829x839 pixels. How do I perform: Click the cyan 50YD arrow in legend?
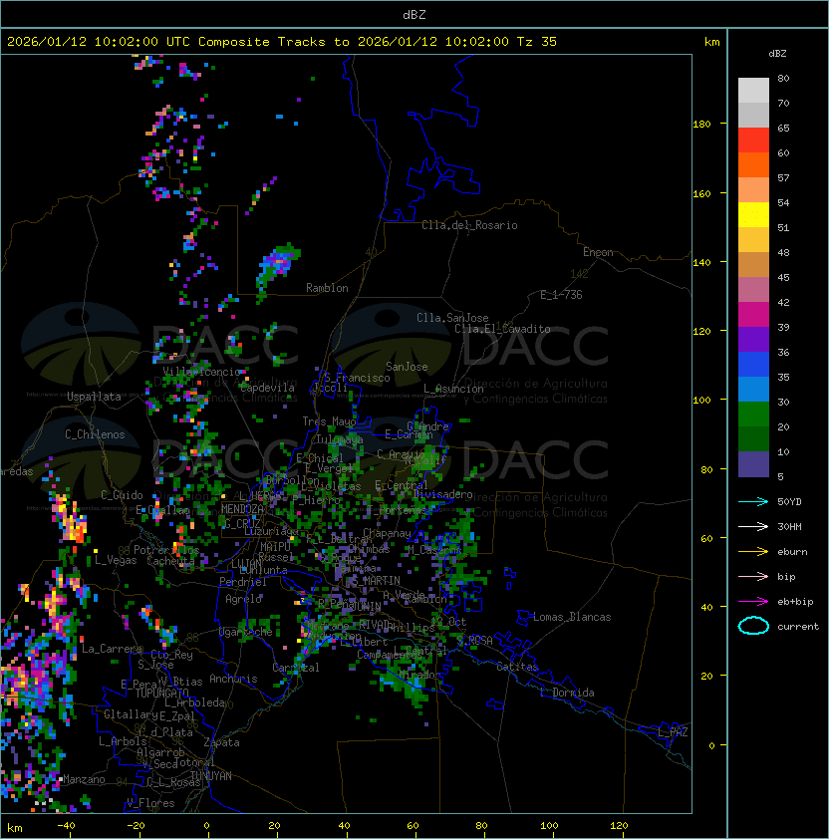753,501
